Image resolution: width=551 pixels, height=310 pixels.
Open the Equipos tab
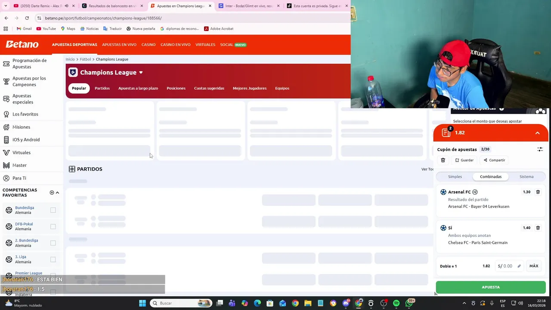click(x=282, y=88)
